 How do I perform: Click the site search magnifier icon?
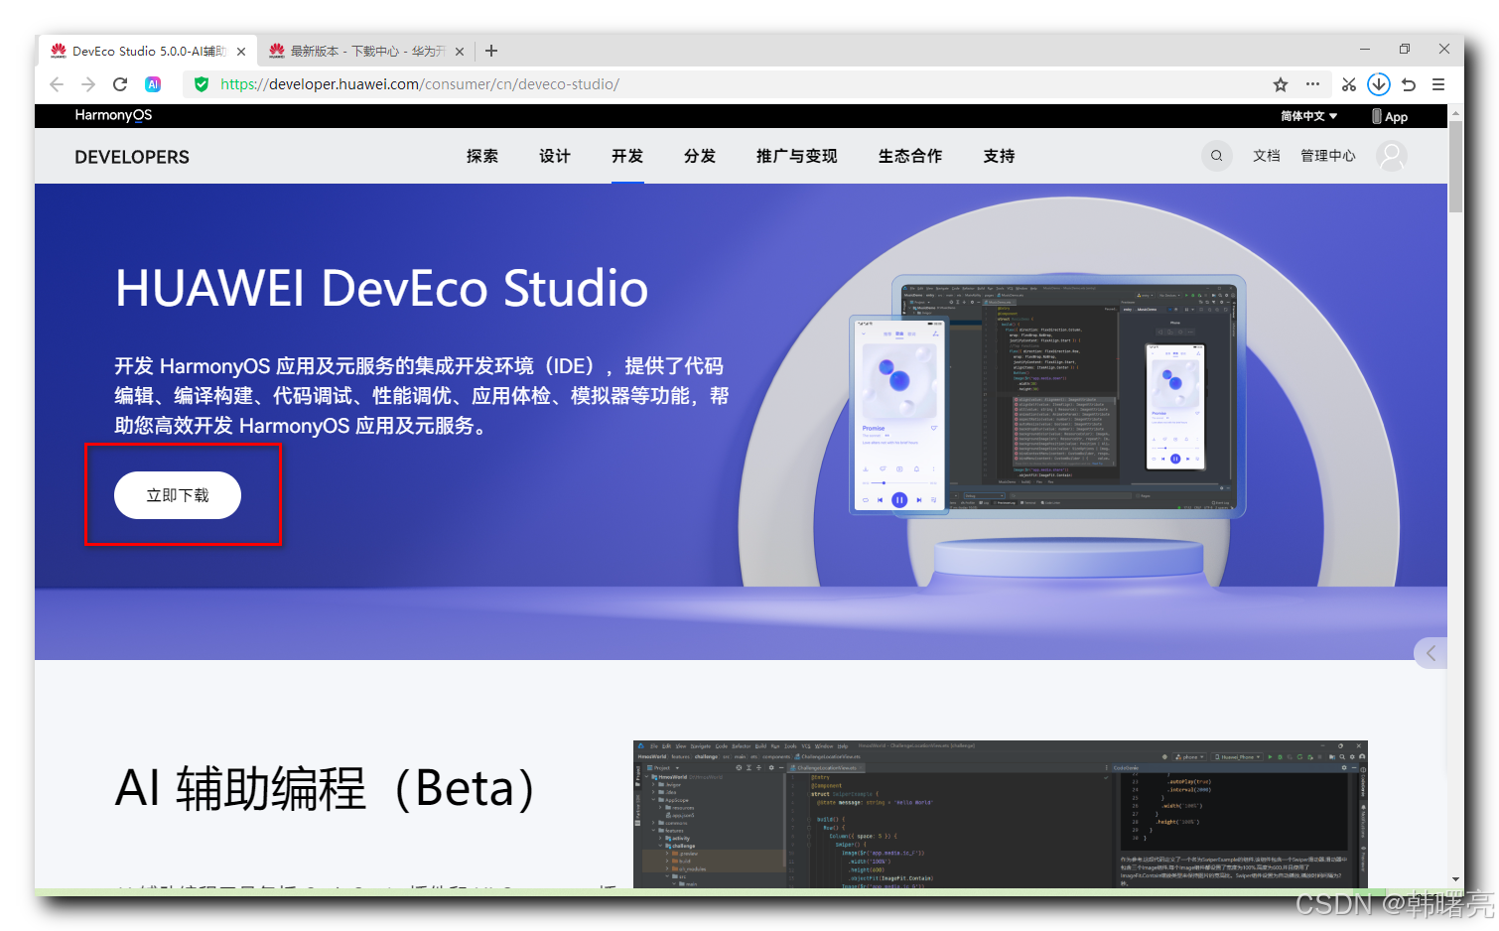(1216, 156)
